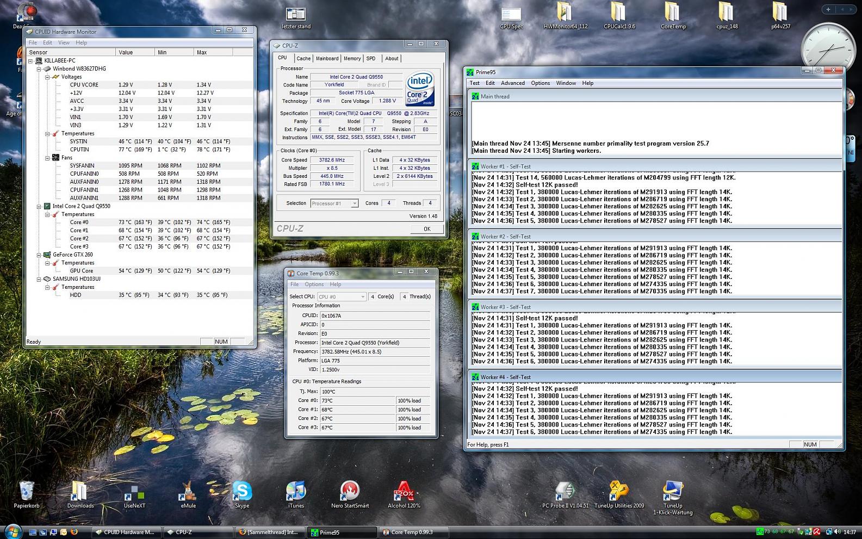
Task: Open TuneUp Utilities 2009 shortcut
Action: (x=619, y=494)
